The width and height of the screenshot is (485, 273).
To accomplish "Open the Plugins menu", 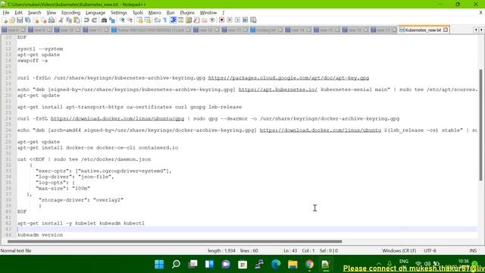I will (x=187, y=13).
